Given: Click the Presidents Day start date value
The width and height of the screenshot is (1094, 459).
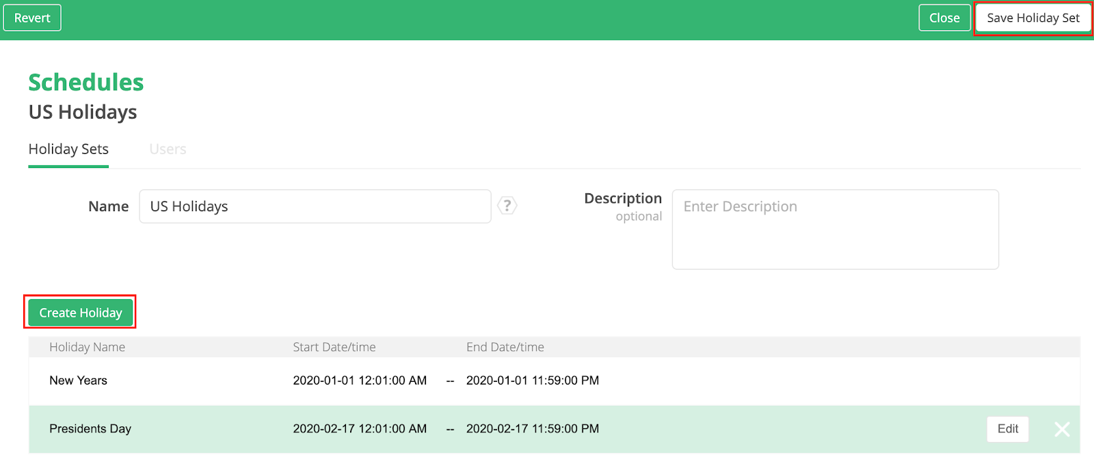Looking at the screenshot, I should tap(360, 429).
